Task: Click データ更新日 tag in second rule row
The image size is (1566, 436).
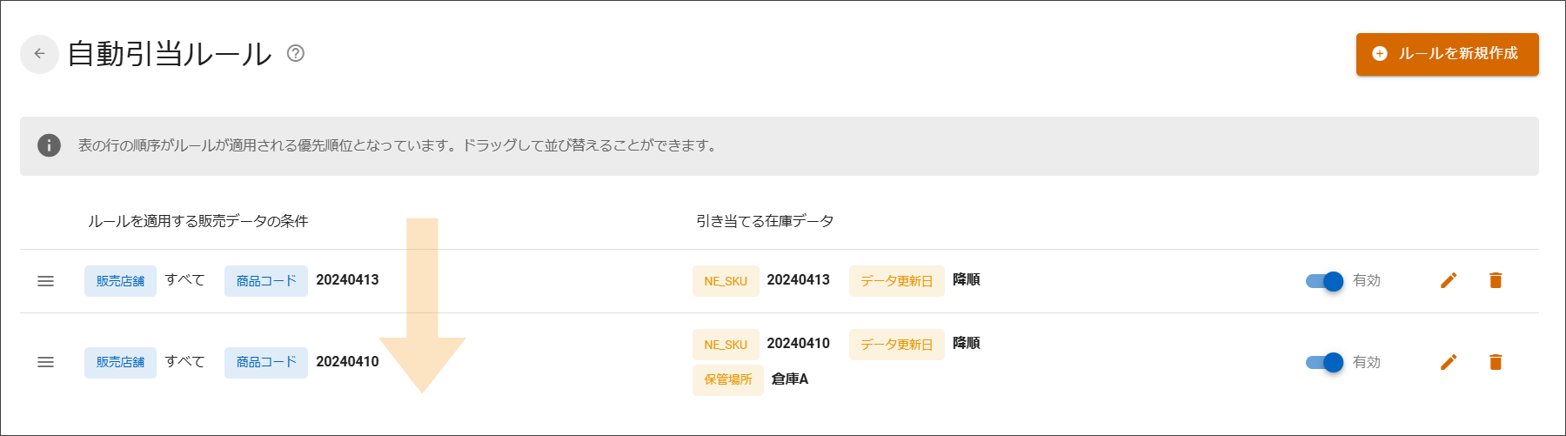Action: pos(897,345)
